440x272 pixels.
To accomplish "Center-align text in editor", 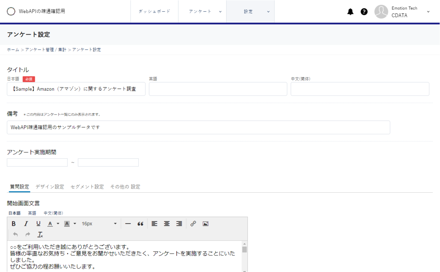I will (x=167, y=224).
